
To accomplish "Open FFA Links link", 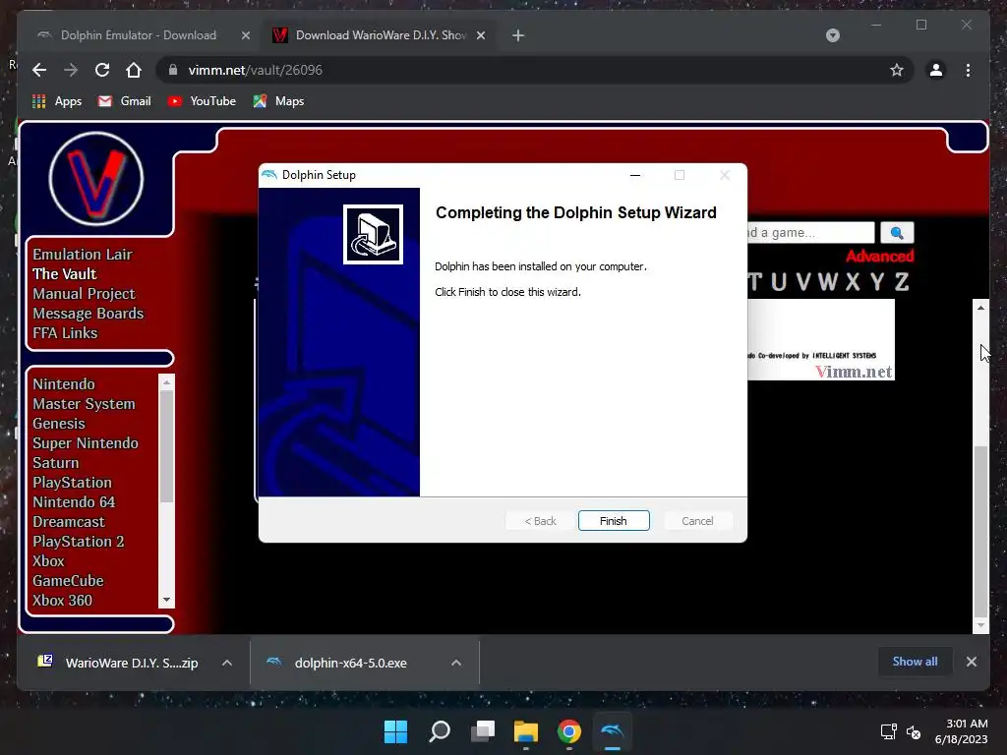I will 65,332.
